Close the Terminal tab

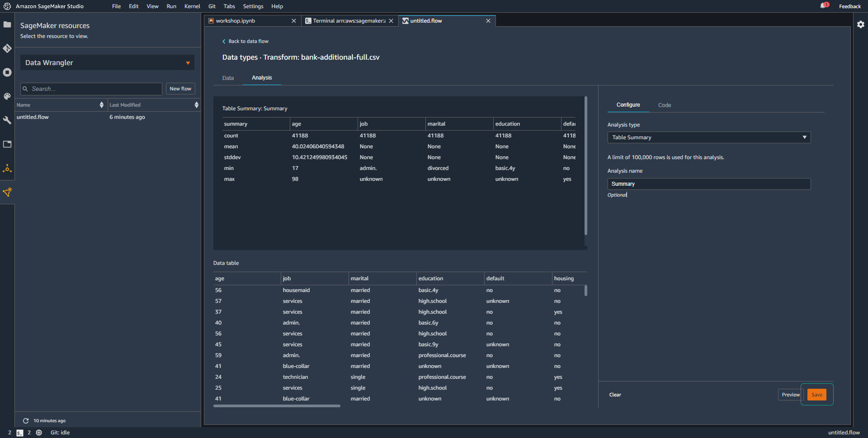(391, 21)
